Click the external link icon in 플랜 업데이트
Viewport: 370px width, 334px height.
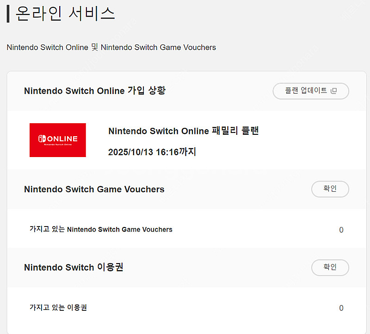pyautogui.click(x=333, y=91)
